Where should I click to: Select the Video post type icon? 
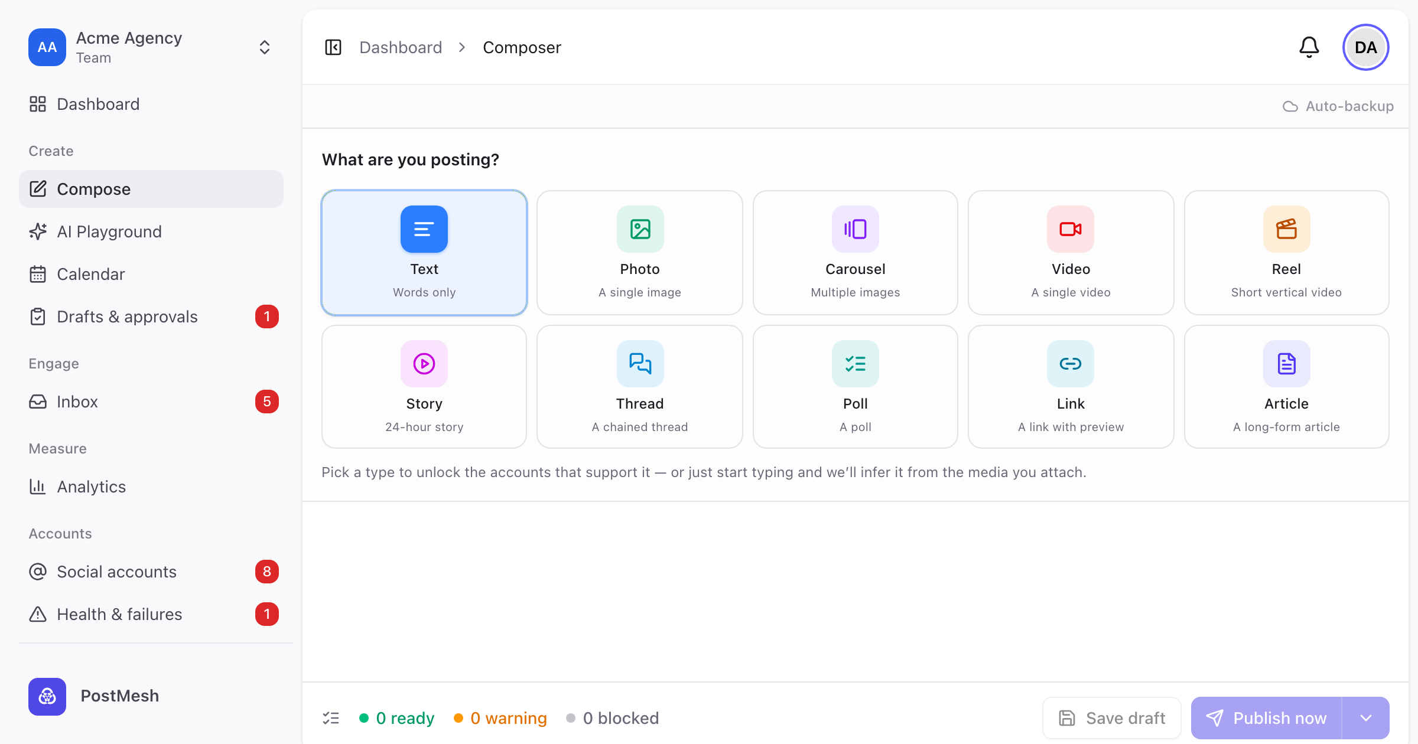[x=1071, y=229]
